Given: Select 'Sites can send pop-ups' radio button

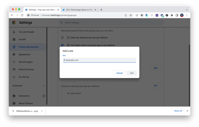Looking at the screenshot, I should point(62,38).
